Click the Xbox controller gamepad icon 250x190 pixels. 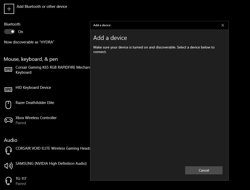point(8,120)
